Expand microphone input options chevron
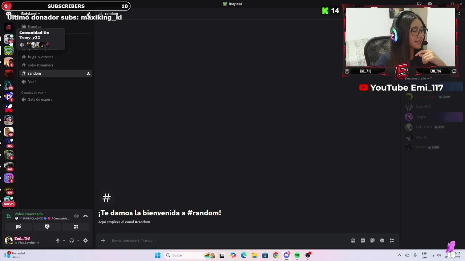Viewport: 465px width, 261px height. click(x=64, y=240)
